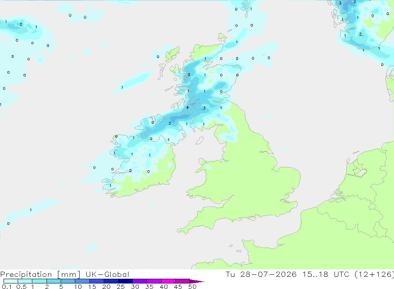Image resolution: width=394 pixels, height=289 pixels.
Task: Click the 45–50 mm legend swatch
Action: tap(183, 281)
